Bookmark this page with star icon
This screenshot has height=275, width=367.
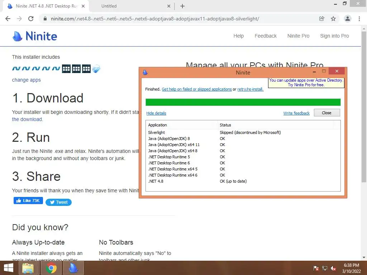(333, 19)
